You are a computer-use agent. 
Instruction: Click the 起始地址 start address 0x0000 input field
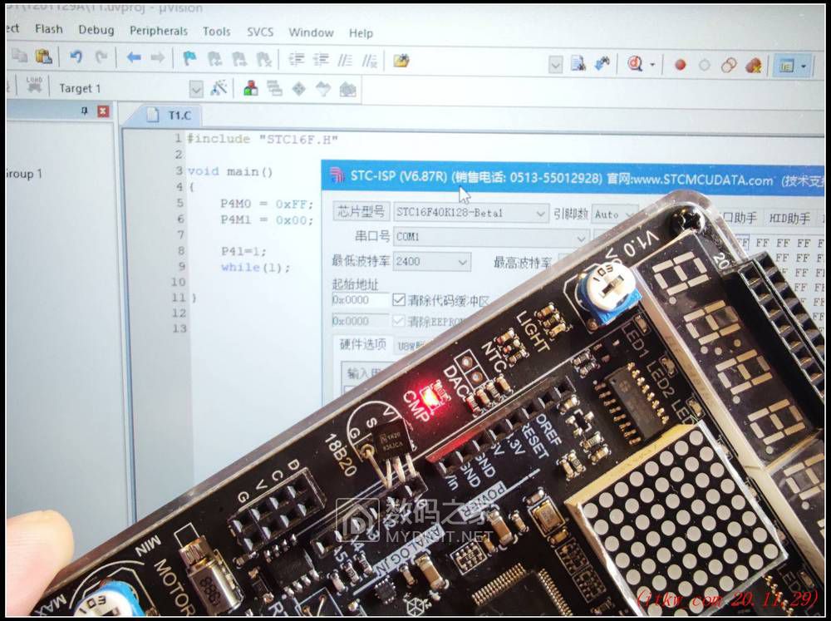pos(357,301)
